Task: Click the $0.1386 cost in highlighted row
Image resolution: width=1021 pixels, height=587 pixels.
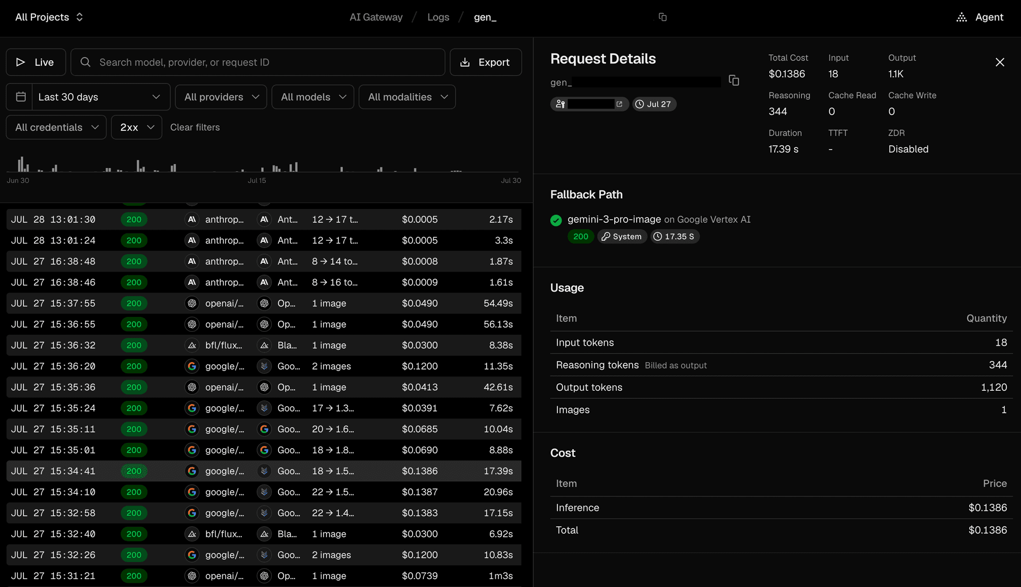Action: point(420,471)
